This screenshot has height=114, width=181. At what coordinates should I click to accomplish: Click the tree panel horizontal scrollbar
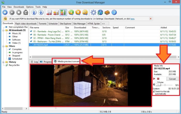(x=14, y=109)
